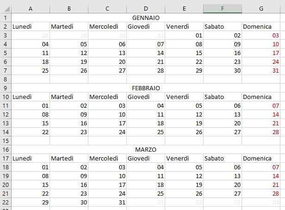The image size is (285, 210).
Task: Select column D header
Action: [x=146, y=8]
